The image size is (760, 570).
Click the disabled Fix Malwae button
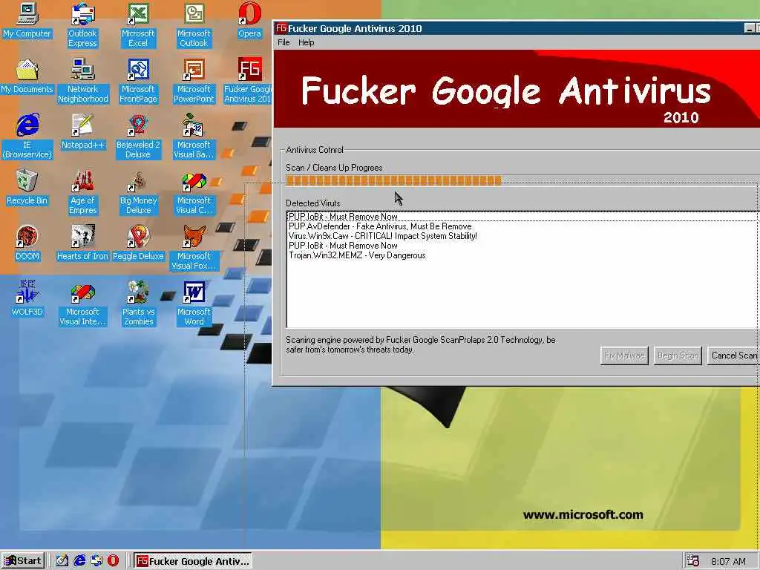(x=624, y=356)
